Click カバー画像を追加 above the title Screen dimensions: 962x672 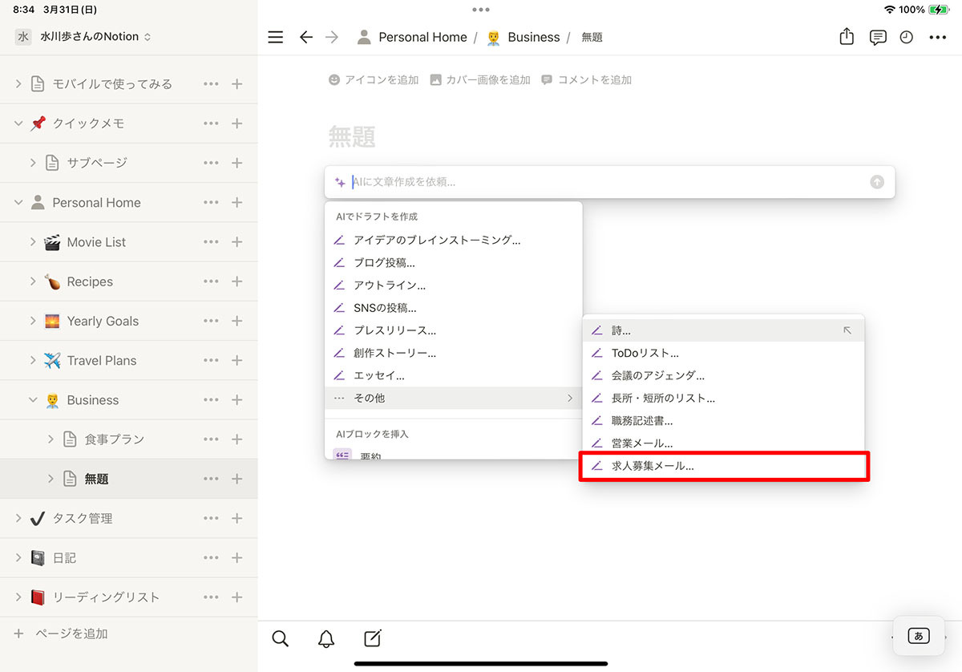pos(480,80)
